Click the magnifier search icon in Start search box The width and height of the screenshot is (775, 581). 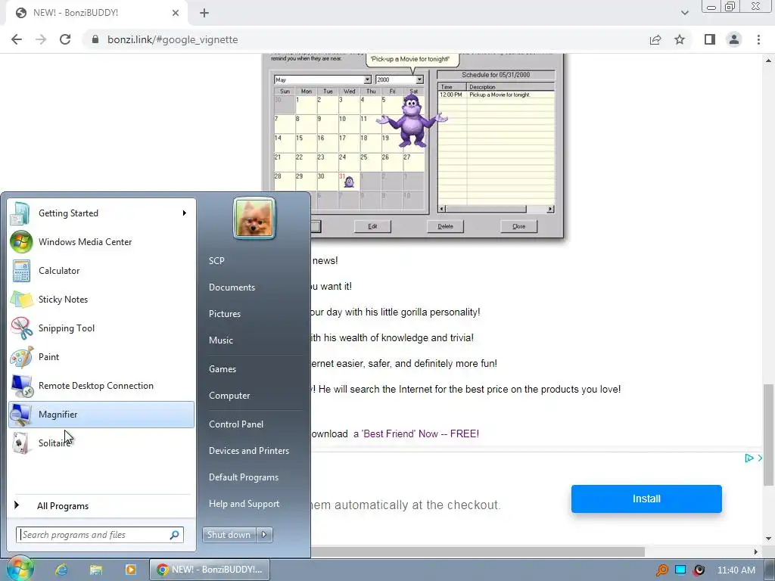[175, 535]
